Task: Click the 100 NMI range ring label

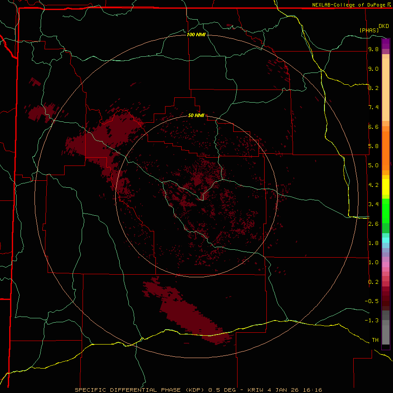Action: point(196,34)
